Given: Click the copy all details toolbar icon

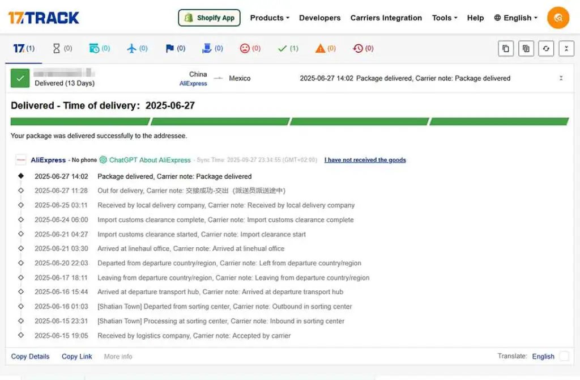Looking at the screenshot, I should pos(526,48).
